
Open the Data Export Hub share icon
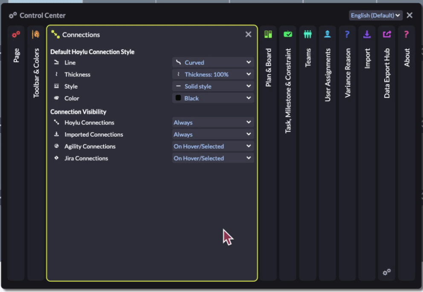click(387, 34)
